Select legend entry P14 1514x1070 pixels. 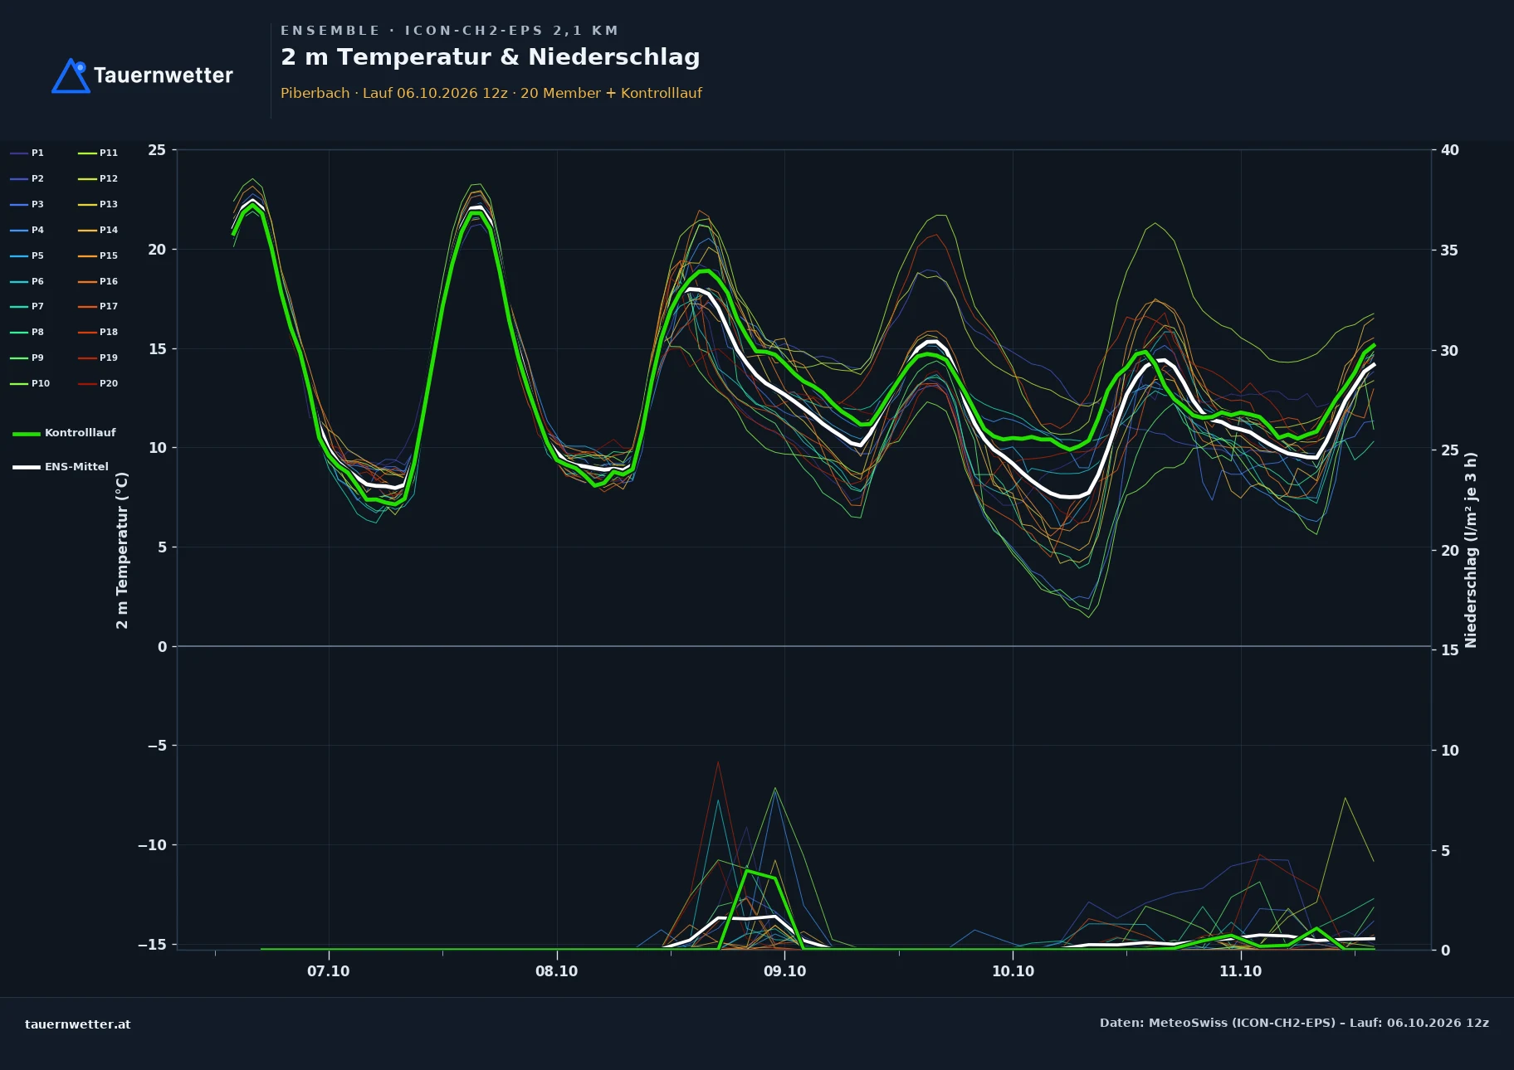click(x=98, y=230)
